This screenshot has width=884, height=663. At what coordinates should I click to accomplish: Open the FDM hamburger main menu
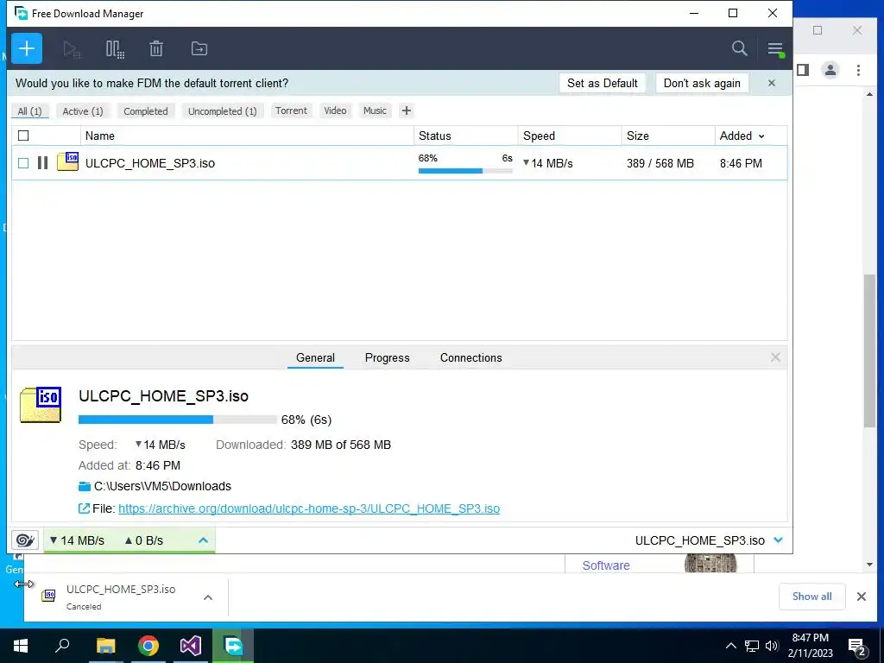(775, 49)
